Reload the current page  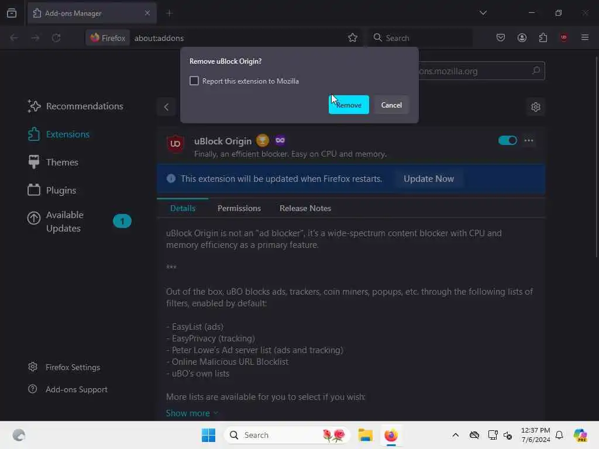coord(56,38)
